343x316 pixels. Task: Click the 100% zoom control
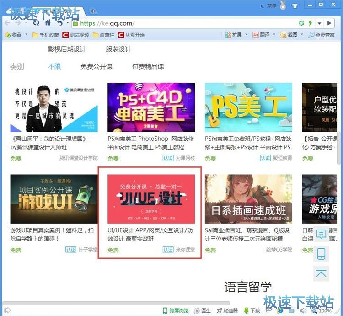tap(322, 311)
